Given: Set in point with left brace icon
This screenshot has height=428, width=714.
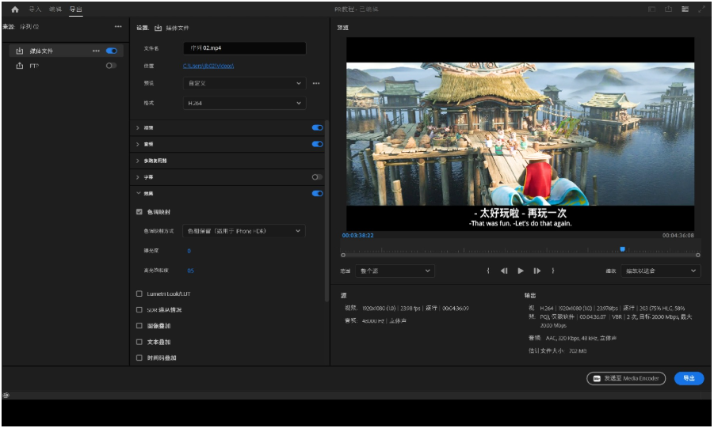Looking at the screenshot, I should tap(488, 271).
